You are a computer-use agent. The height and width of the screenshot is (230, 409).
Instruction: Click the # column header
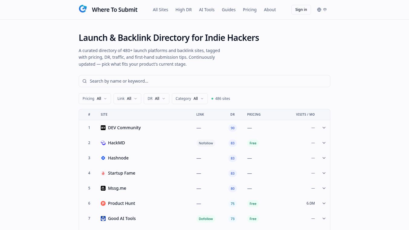pyautogui.click(x=89, y=115)
